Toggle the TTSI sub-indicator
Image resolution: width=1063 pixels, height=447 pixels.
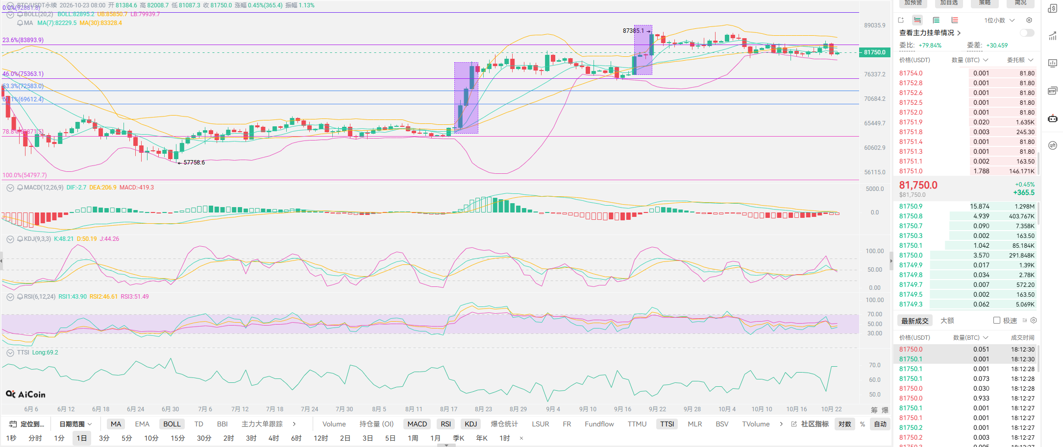pos(667,424)
